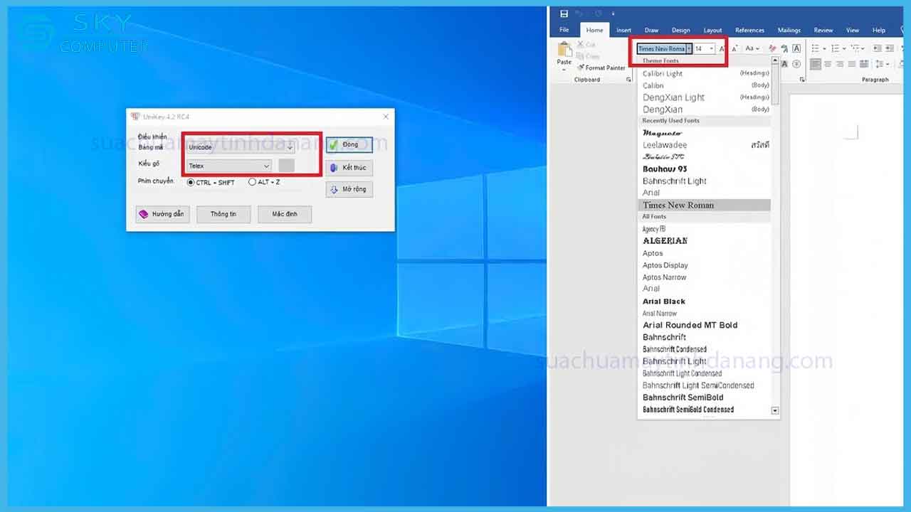Pick Bauhaus 93 from recently used fonts
Viewport: 911px width, 512px height.
coord(705,169)
